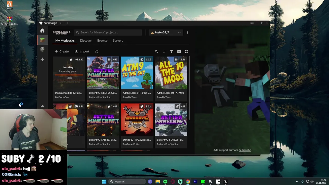Open the Better MC [NEOFORGE] modpack thumbnail
The height and width of the screenshot is (185, 329).
(103, 73)
